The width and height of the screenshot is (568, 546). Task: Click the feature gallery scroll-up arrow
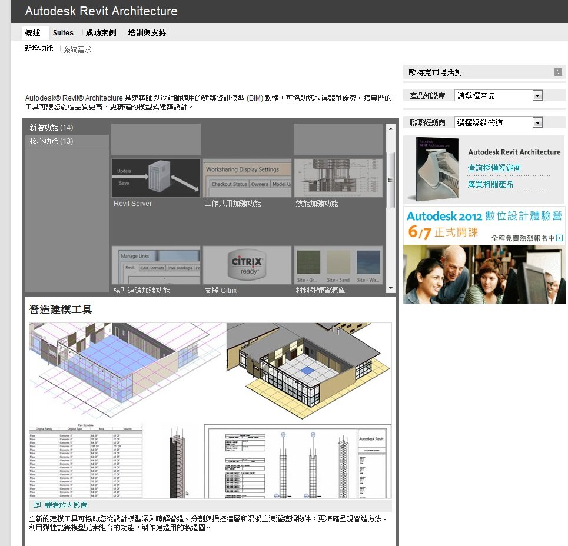coord(390,128)
